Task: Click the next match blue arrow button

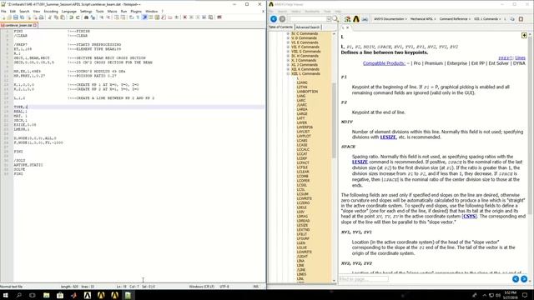Action: click(x=524, y=279)
